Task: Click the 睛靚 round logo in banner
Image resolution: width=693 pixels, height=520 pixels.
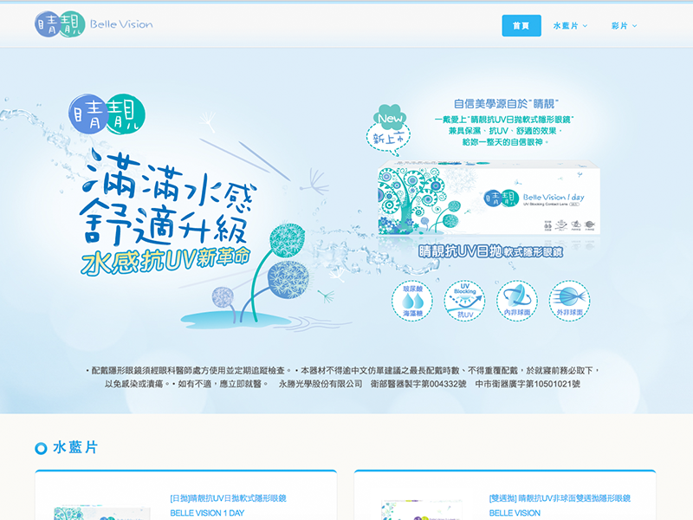Action: point(107,114)
